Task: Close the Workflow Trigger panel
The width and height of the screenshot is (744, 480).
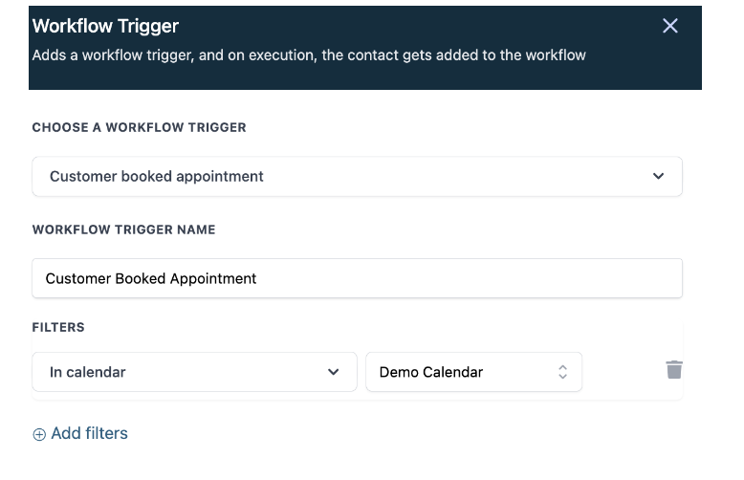Action: [x=670, y=26]
